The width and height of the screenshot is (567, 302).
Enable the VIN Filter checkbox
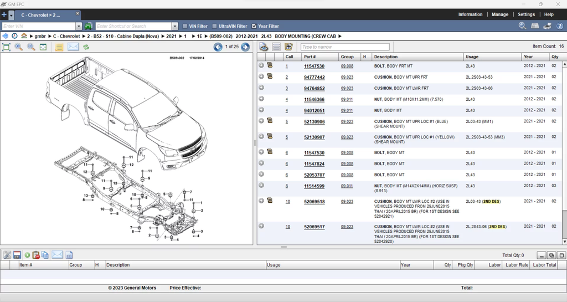pos(185,26)
